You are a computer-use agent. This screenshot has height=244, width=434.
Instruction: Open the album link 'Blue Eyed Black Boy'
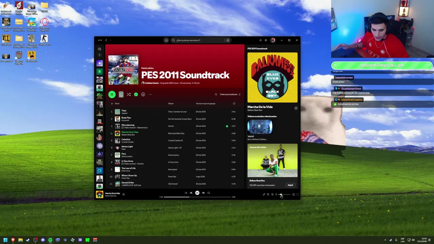pos(176,134)
